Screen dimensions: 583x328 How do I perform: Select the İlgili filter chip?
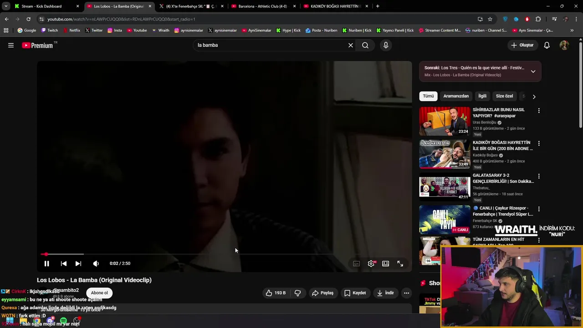(x=482, y=96)
